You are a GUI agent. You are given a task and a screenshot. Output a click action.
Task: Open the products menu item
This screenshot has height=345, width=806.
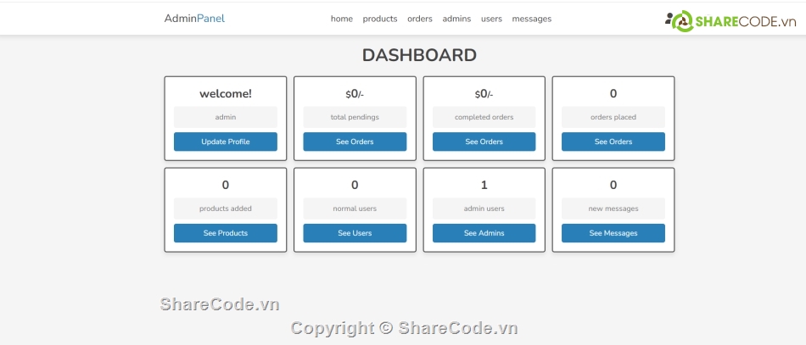pyautogui.click(x=379, y=19)
